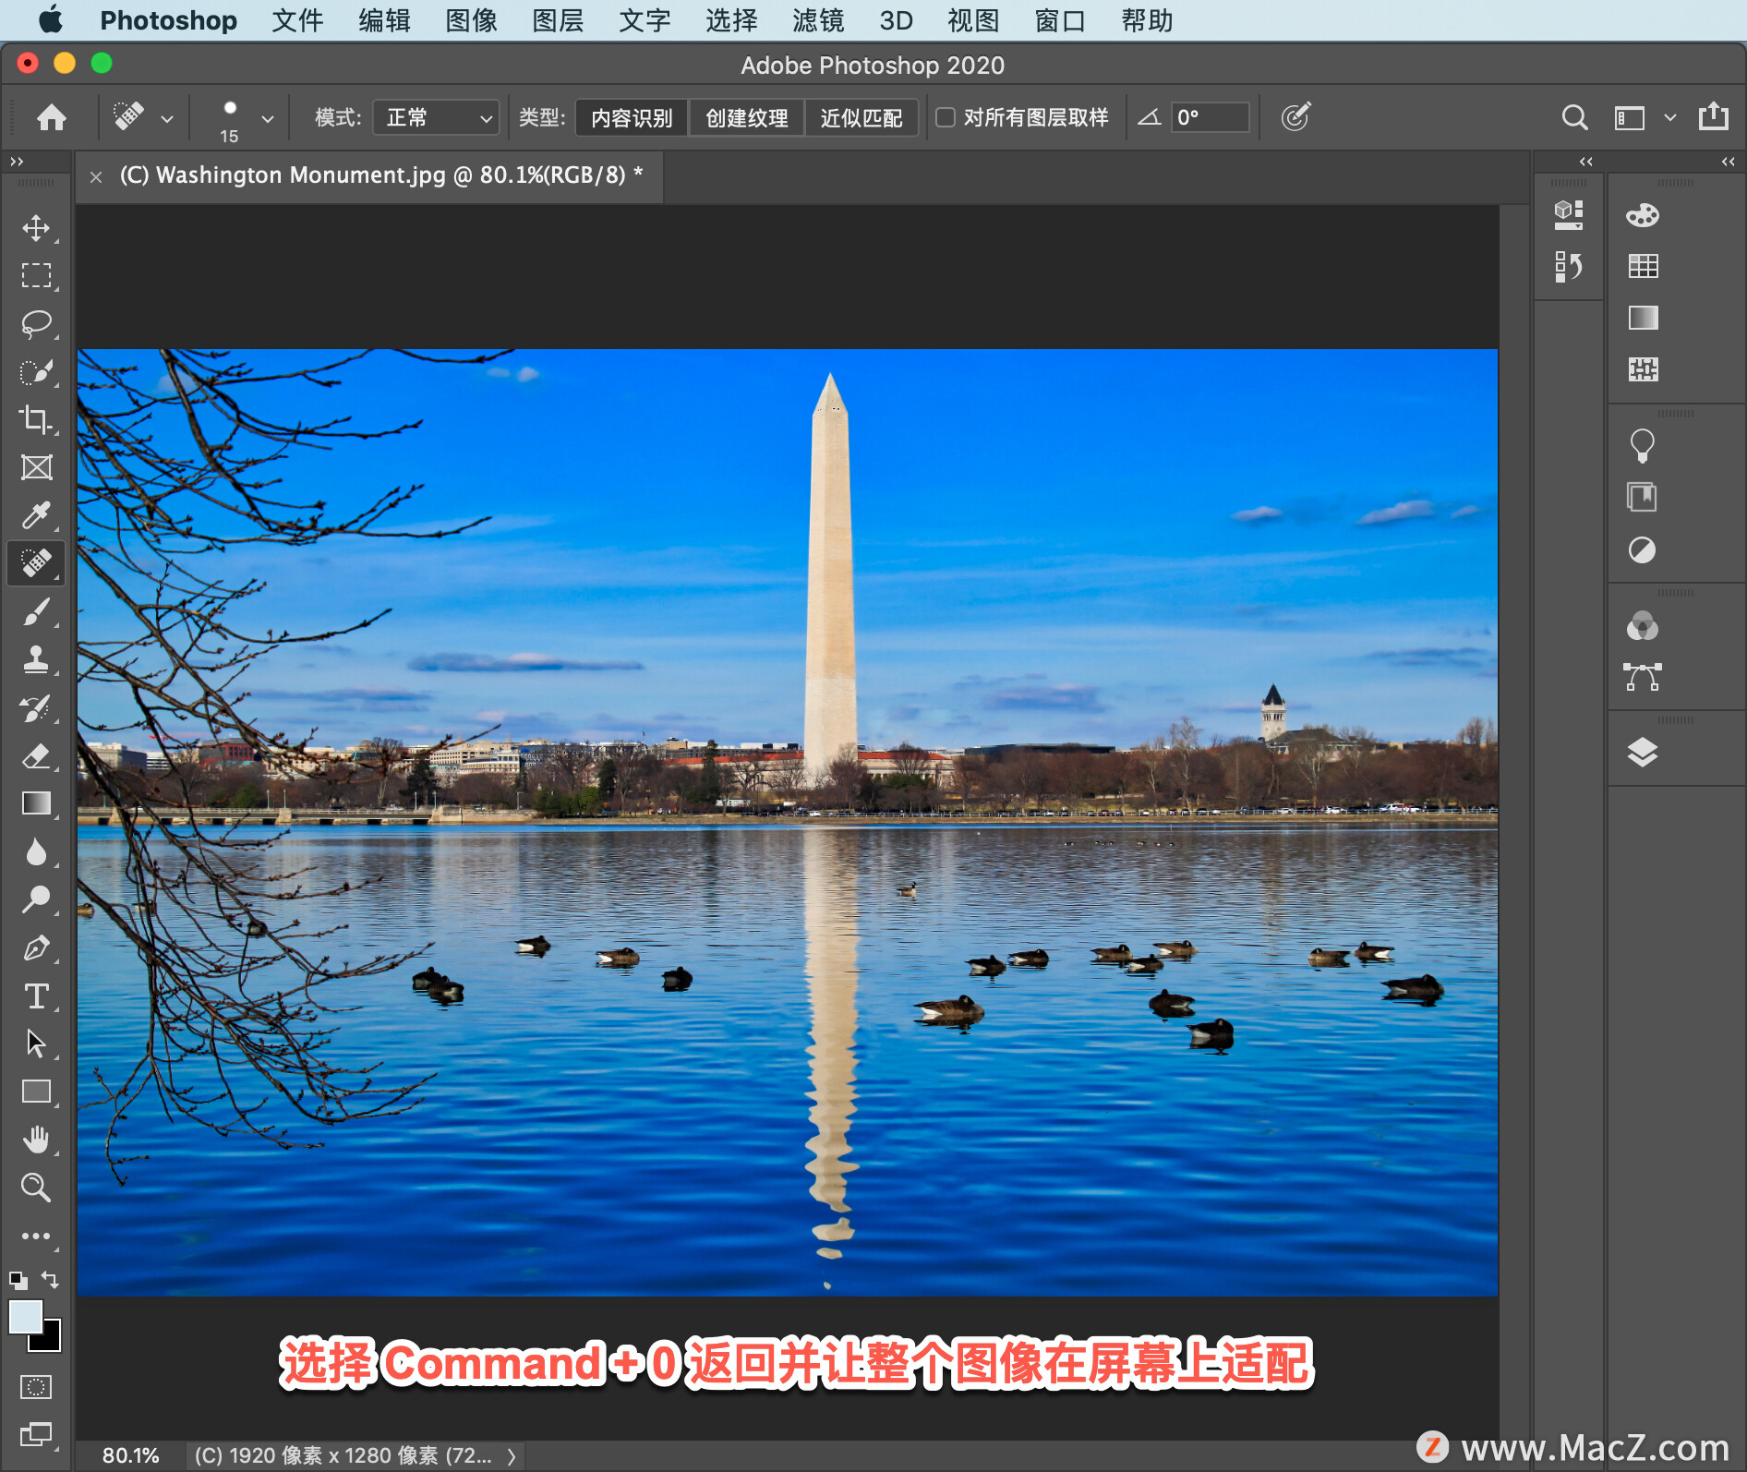The height and width of the screenshot is (1472, 1747).
Task: Select the Lasso tool
Action: tap(36, 324)
